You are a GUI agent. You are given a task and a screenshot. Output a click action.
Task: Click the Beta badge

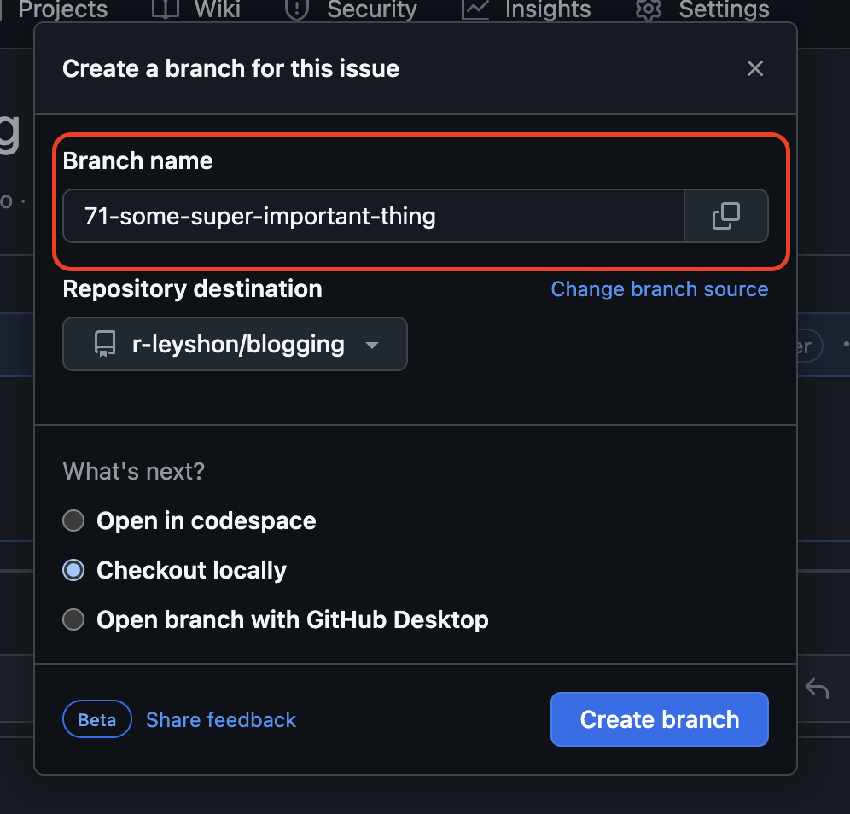click(97, 719)
